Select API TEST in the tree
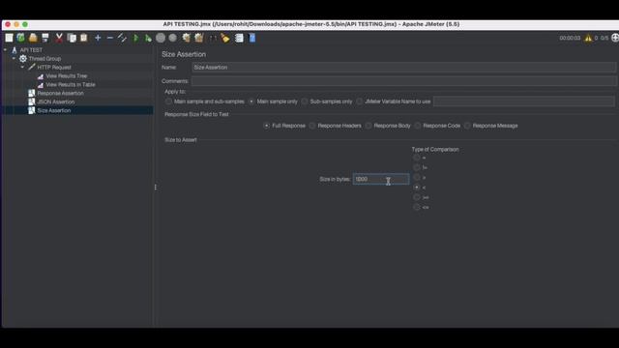619x348 pixels. click(x=31, y=50)
